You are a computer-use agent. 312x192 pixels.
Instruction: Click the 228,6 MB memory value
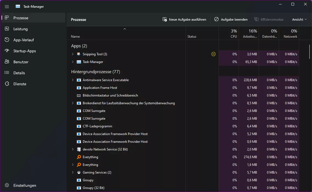[250, 80]
